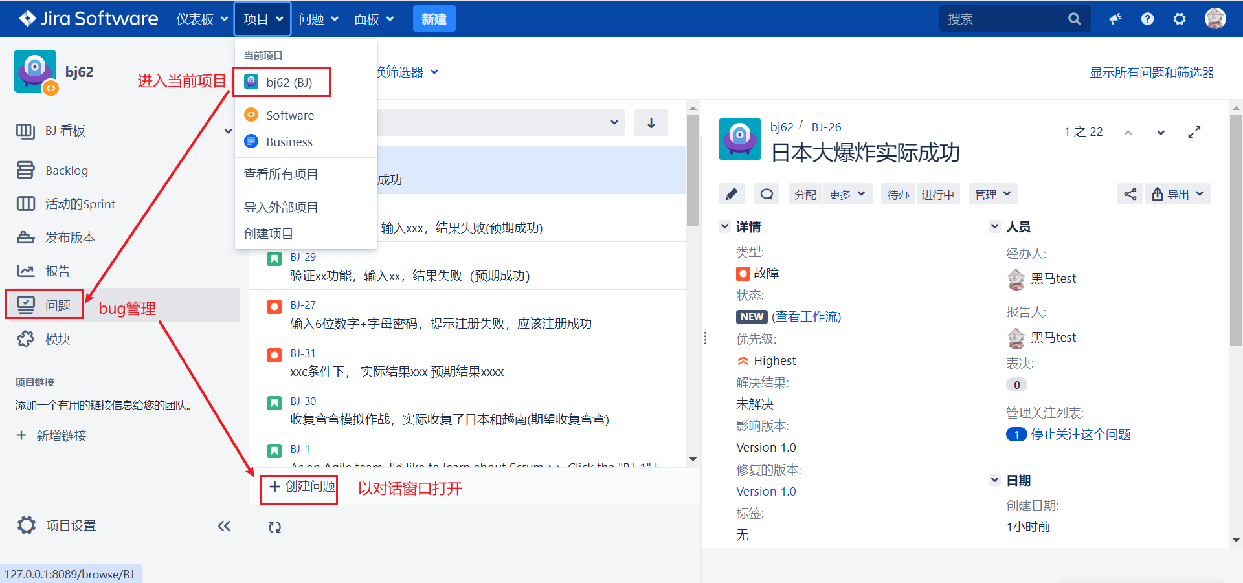Collapse the 详情 details section
Image resolution: width=1243 pixels, height=583 pixels.
(x=724, y=226)
